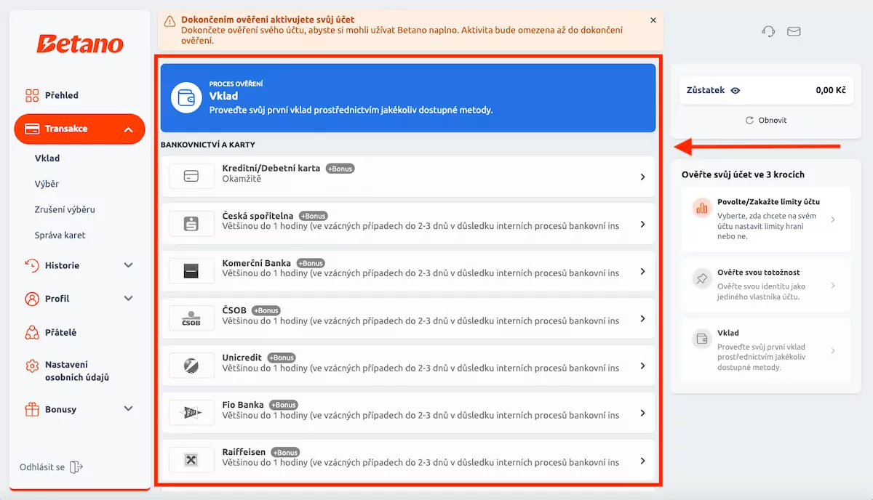Viewport: 873px width, 500px height.
Task: Click the headset support icon
Action: [x=768, y=31]
